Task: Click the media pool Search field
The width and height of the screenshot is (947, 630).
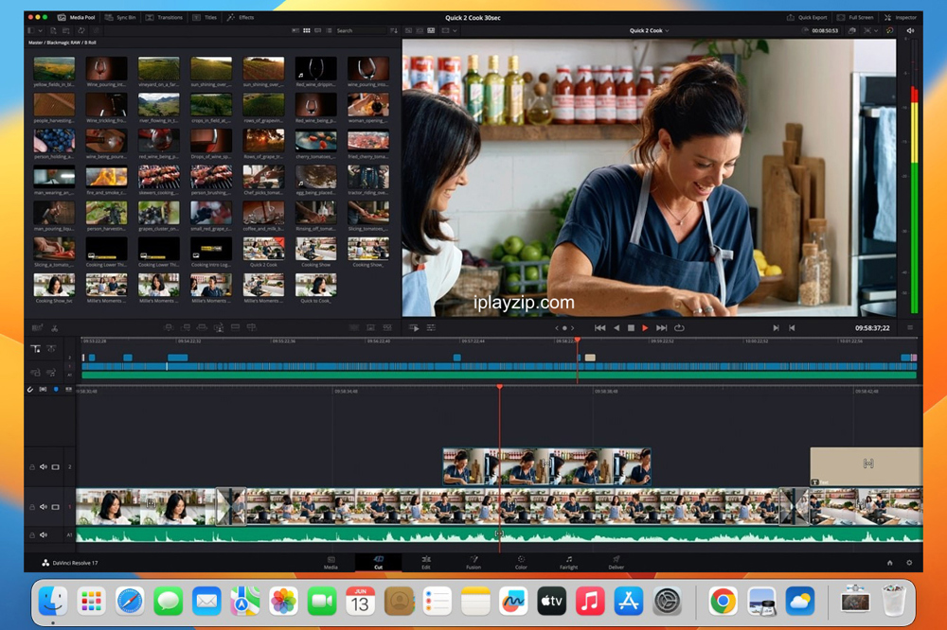Action: click(361, 30)
